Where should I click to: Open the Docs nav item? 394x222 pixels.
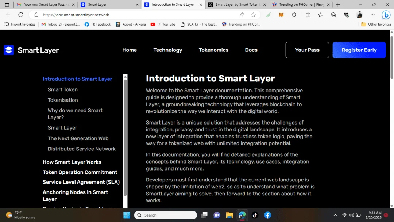pos(251,50)
